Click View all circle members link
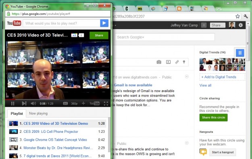 point(205,85)
